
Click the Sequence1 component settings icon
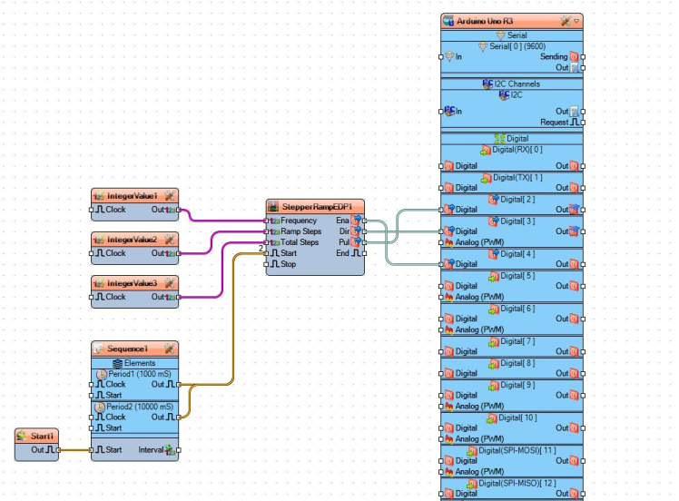coord(169,349)
